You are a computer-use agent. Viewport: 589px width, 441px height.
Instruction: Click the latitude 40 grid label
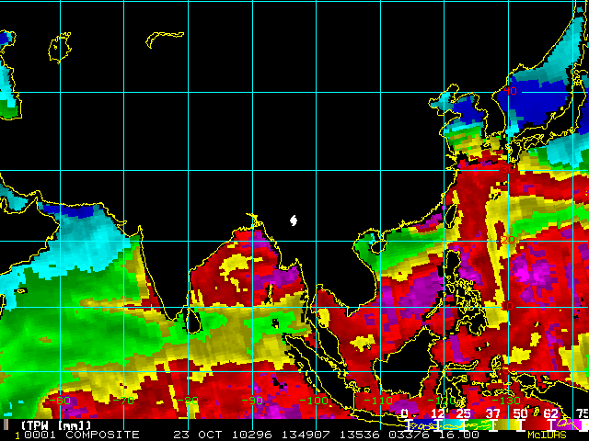510,90
